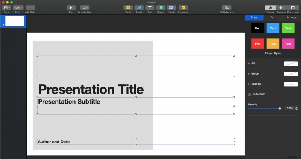Click the Presentation Title text
The width and height of the screenshot is (301, 159).
point(91,89)
